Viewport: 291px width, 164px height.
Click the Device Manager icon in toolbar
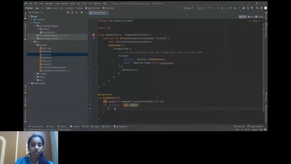coord(248,8)
